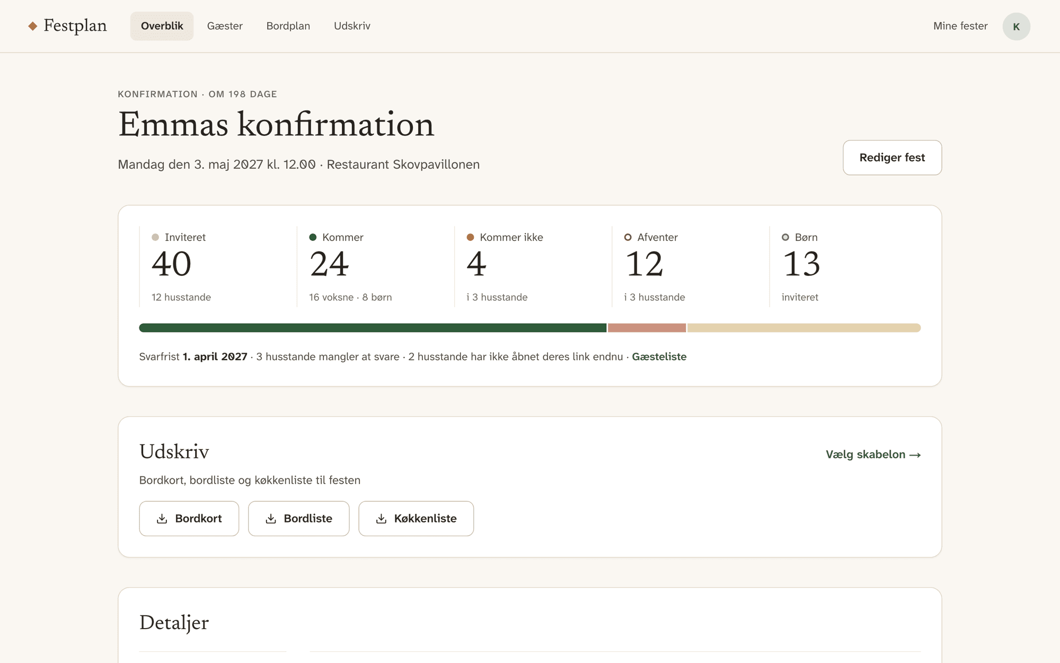Click the Festplan diamond logo icon
This screenshot has width=1060, height=663.
tap(33, 26)
